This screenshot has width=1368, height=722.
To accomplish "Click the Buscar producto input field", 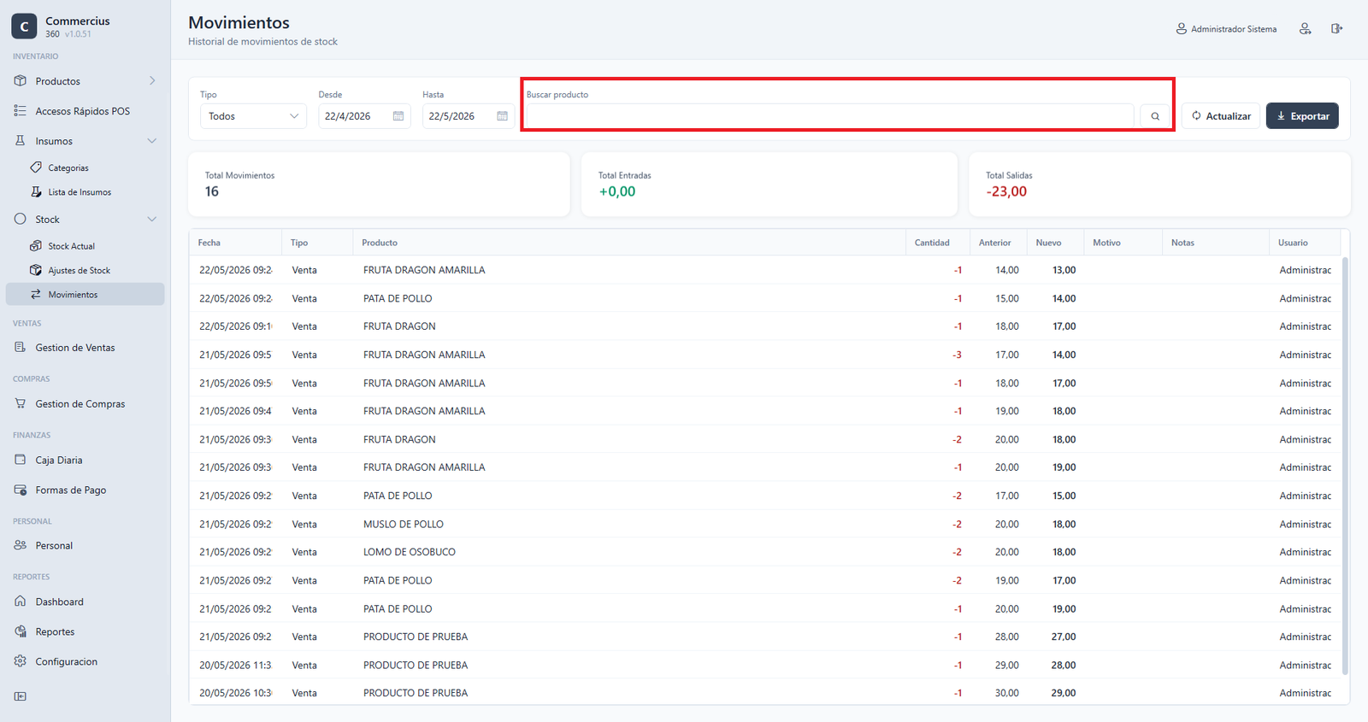I will tap(829, 116).
